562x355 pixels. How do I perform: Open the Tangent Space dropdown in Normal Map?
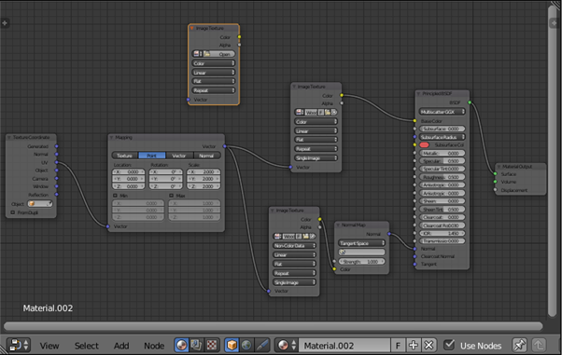point(361,243)
